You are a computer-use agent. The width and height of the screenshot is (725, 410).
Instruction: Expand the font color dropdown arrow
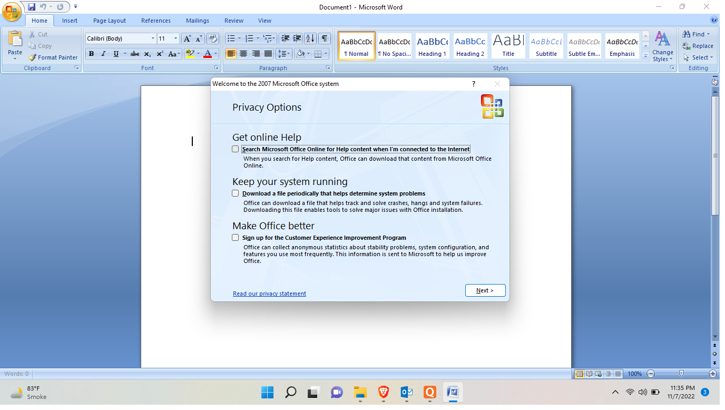(x=216, y=54)
